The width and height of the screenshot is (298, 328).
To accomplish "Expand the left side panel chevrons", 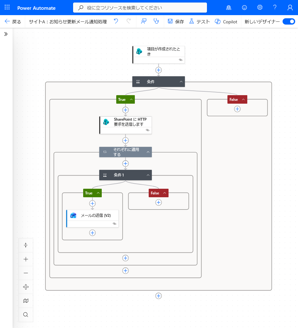I will pos(6,34).
